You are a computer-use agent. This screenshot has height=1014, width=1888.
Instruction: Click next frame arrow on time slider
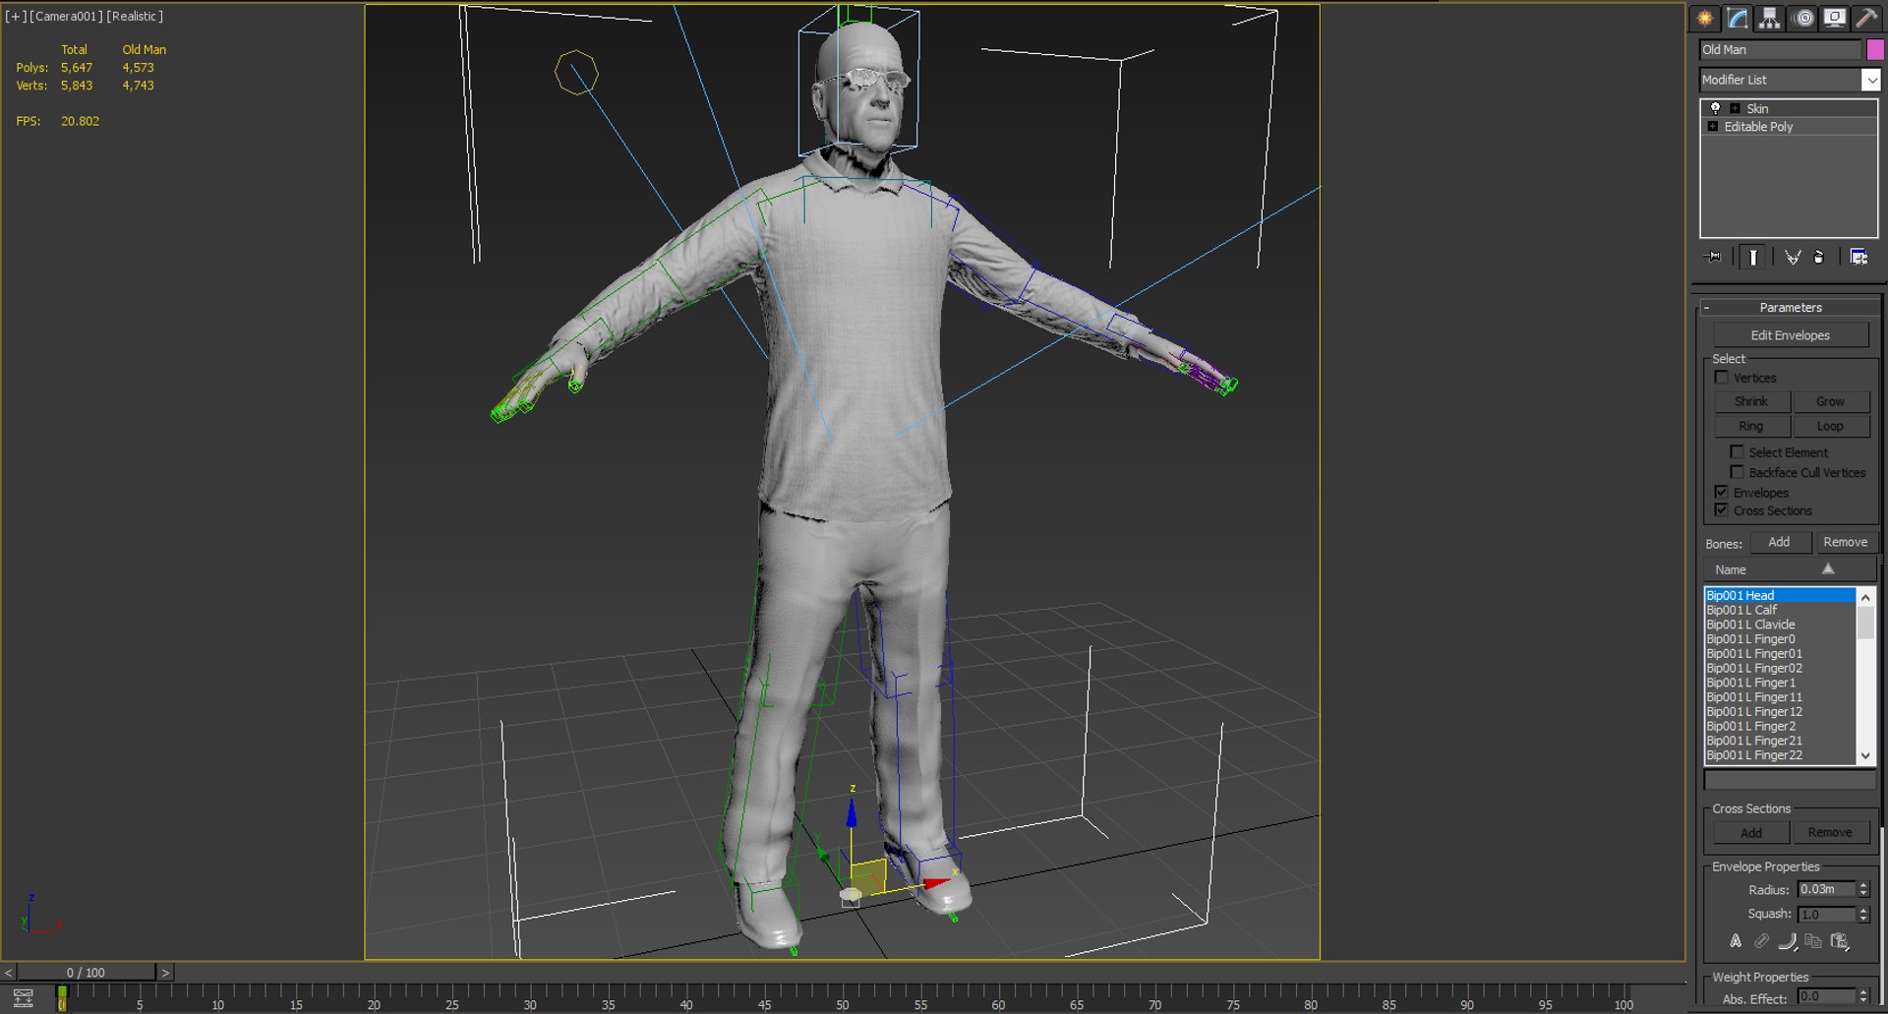click(165, 973)
